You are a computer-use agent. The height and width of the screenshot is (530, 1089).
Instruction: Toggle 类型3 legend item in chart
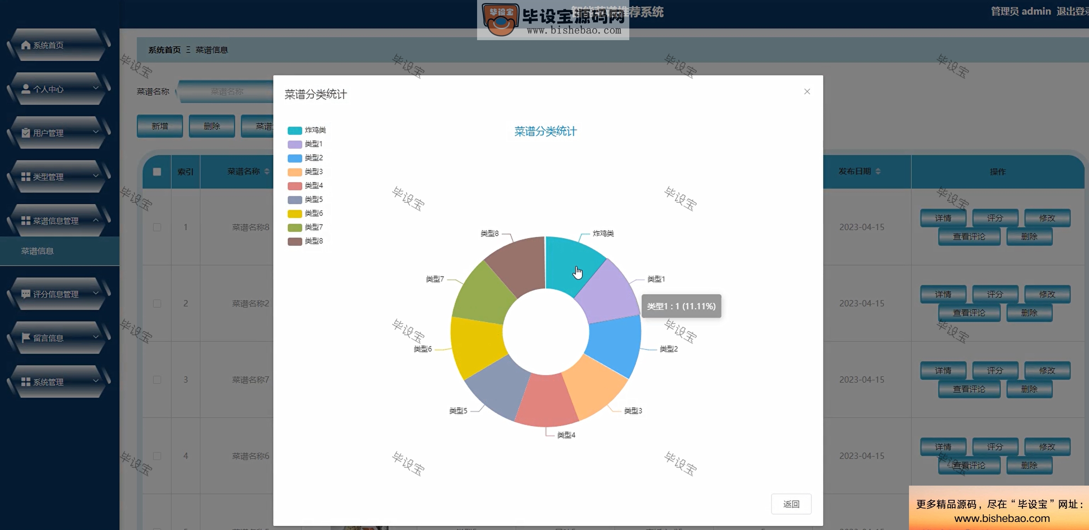(305, 172)
